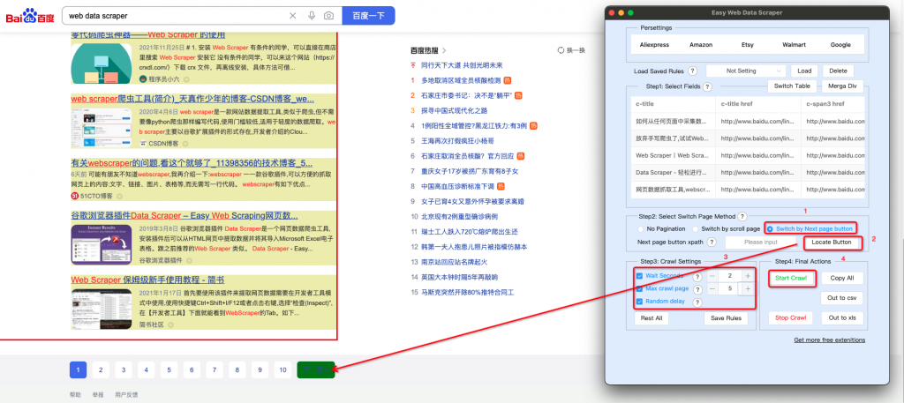Viewport: 904px width, 403px height.
Task: Click the help icon next to Load Saved Rules
Action: point(692,71)
